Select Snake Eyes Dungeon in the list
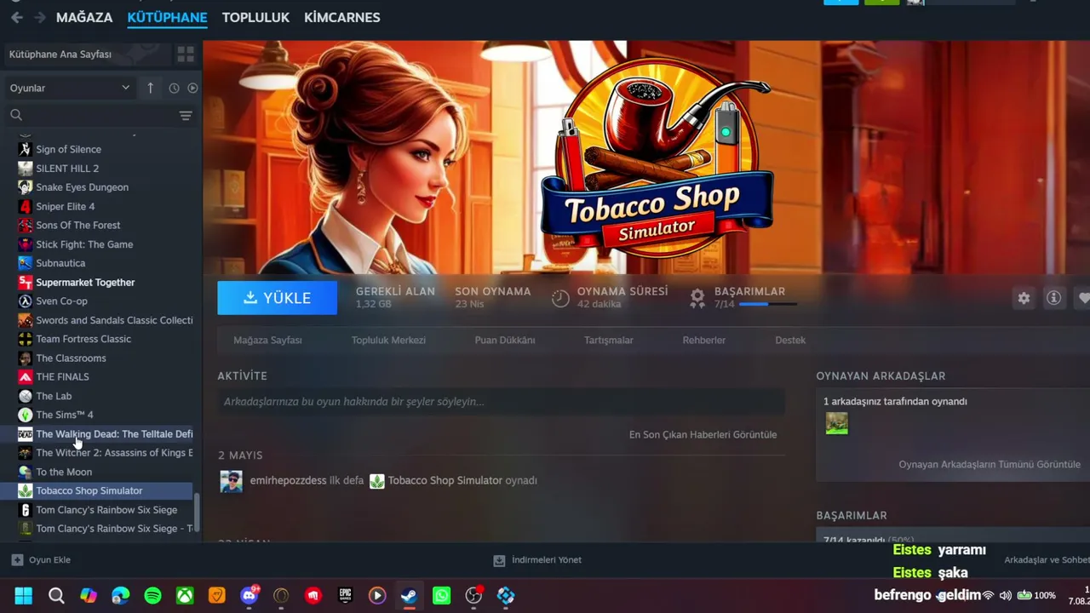Viewport: 1090px width, 613px height. tap(106, 187)
